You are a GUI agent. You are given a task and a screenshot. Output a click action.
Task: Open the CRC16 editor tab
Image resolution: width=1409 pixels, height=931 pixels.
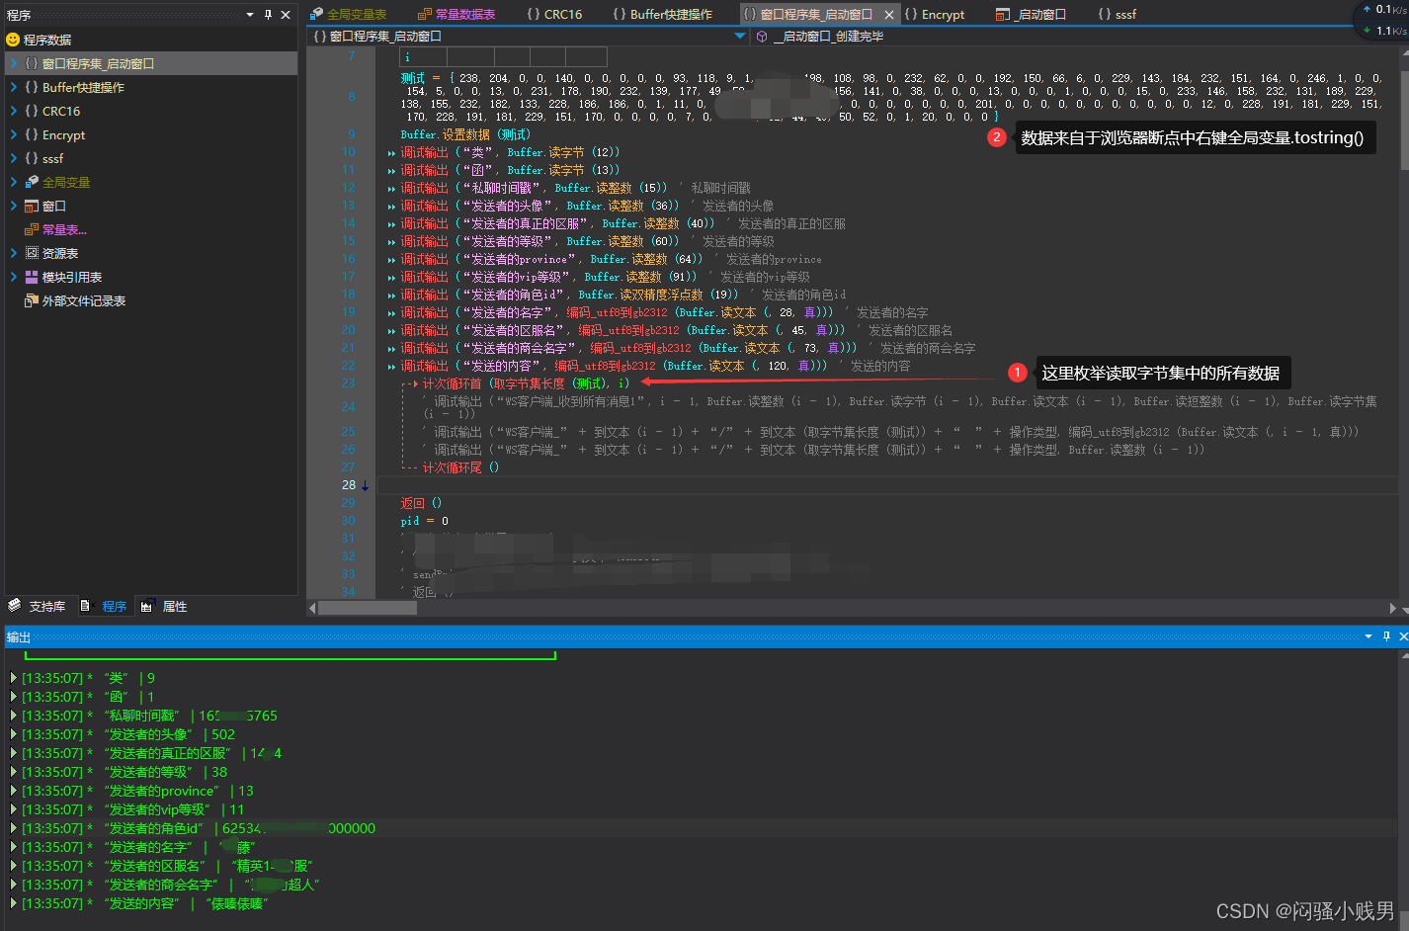coord(554,14)
